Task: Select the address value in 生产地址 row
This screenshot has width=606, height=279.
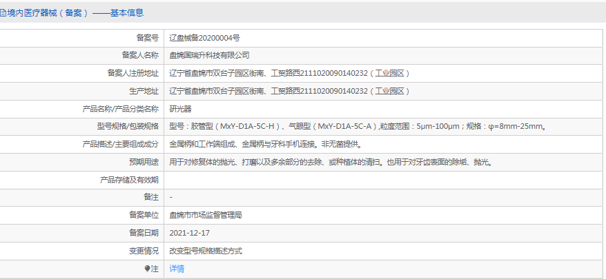Action: [x=289, y=91]
